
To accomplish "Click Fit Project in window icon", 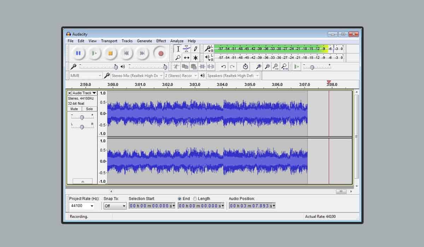I will coord(284,66).
